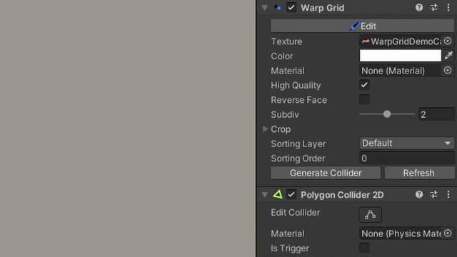
Task: Click Subdiv value field showing 2
Action: 436,114
